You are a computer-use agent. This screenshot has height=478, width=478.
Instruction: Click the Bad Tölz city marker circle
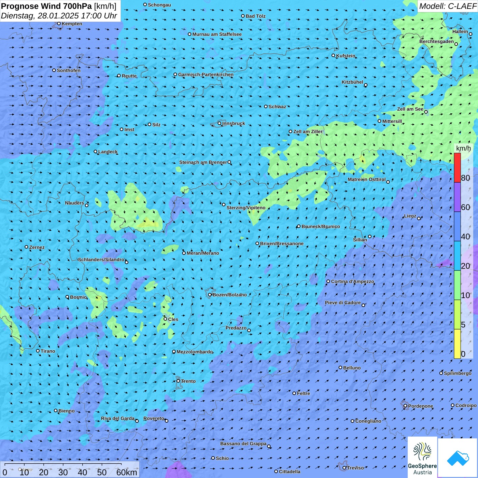tap(243, 16)
